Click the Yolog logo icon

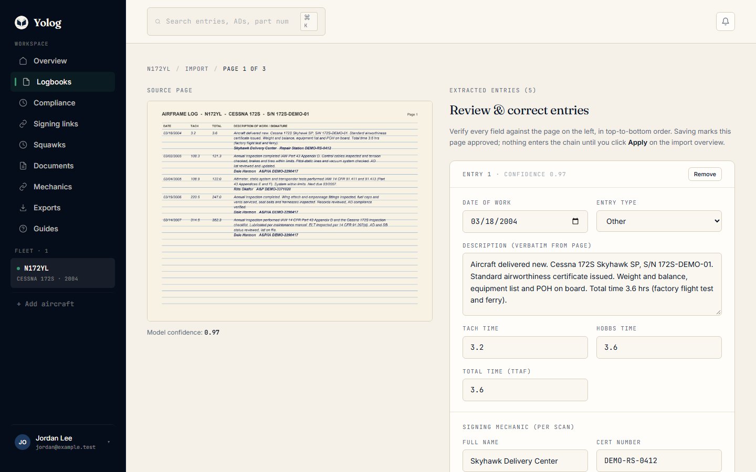22,23
